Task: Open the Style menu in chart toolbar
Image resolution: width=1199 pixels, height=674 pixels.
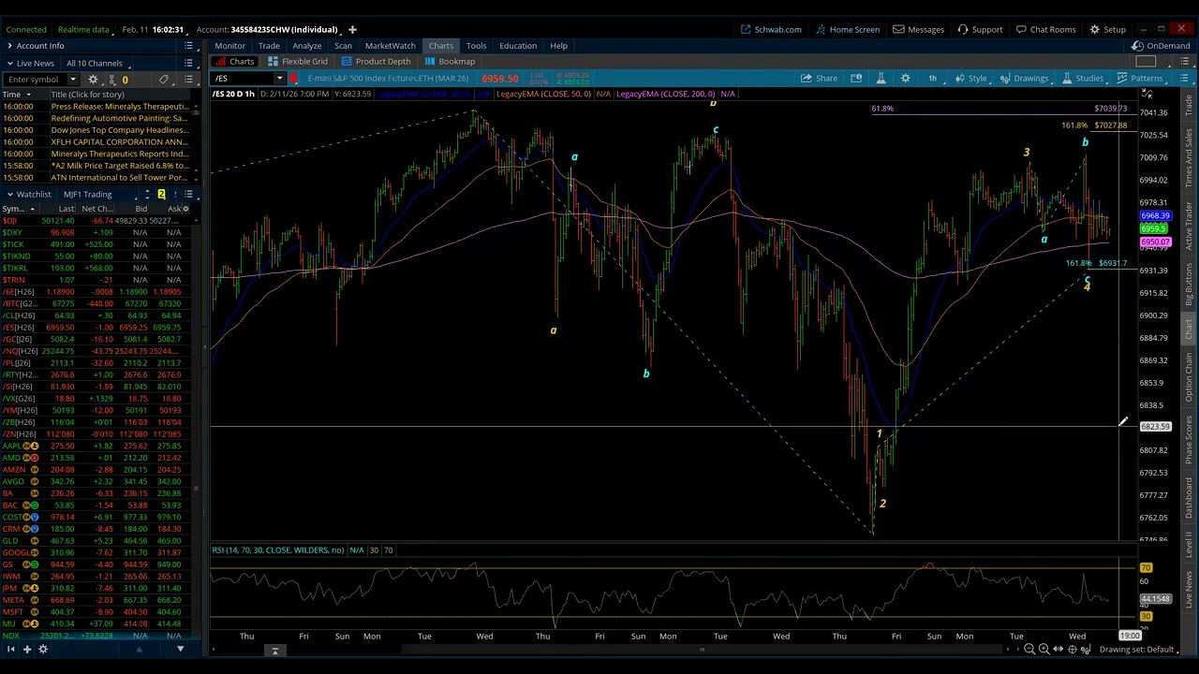Action: (x=970, y=79)
